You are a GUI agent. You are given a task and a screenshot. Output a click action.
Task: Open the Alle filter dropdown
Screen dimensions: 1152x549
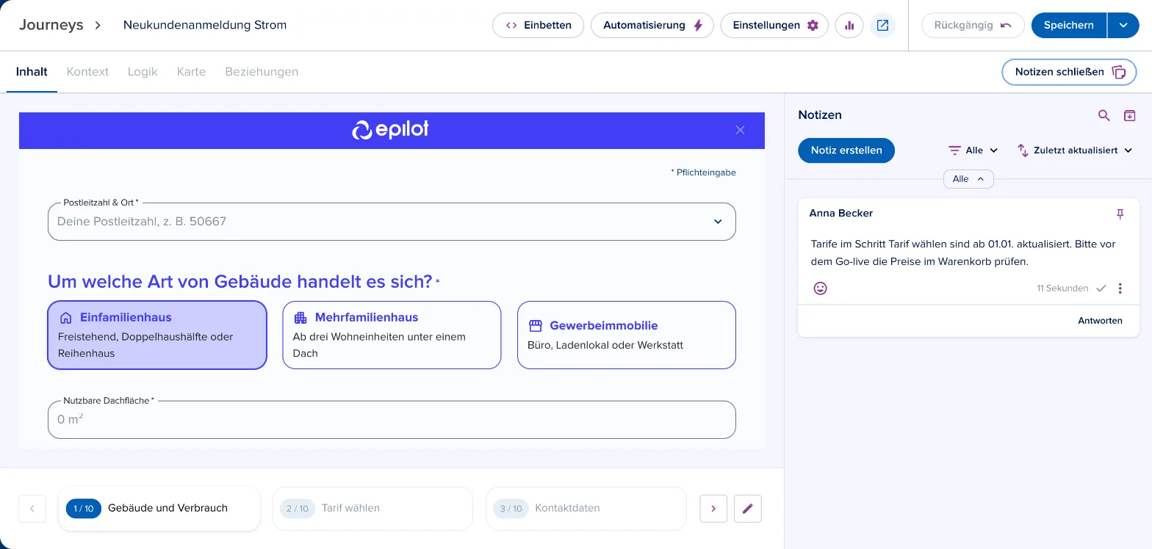[973, 150]
